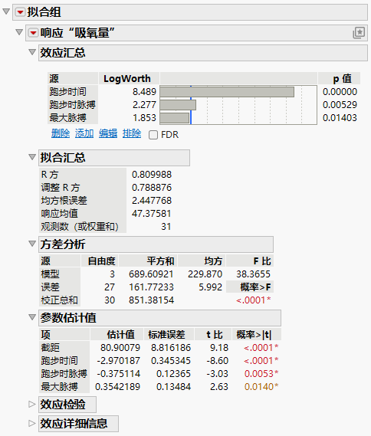
Task: Click the 拟合汇总 section title
Action: point(63,158)
